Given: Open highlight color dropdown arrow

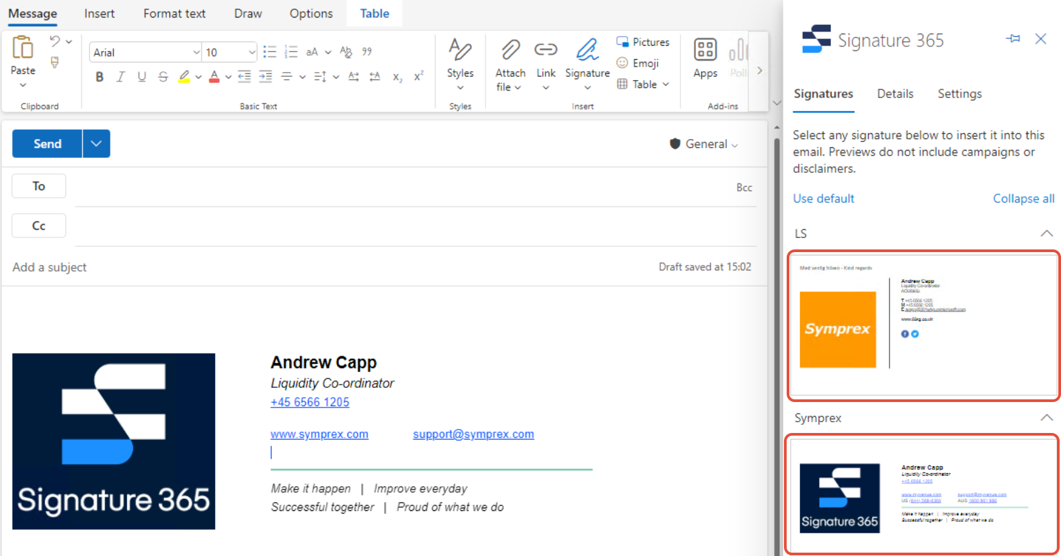Looking at the screenshot, I should pos(198,77).
